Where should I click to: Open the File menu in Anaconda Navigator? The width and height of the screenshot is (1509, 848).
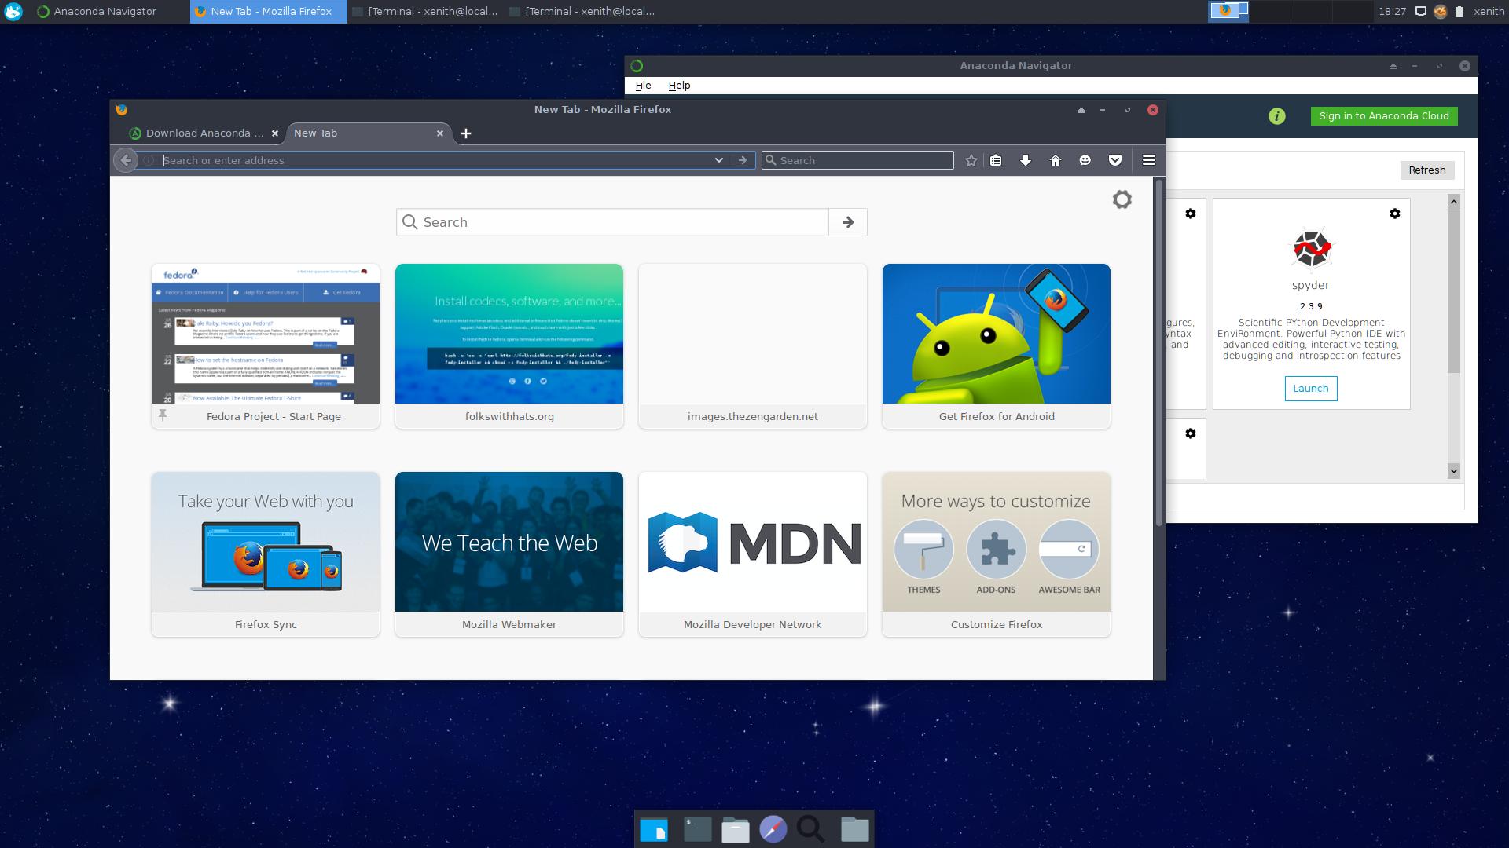point(643,86)
